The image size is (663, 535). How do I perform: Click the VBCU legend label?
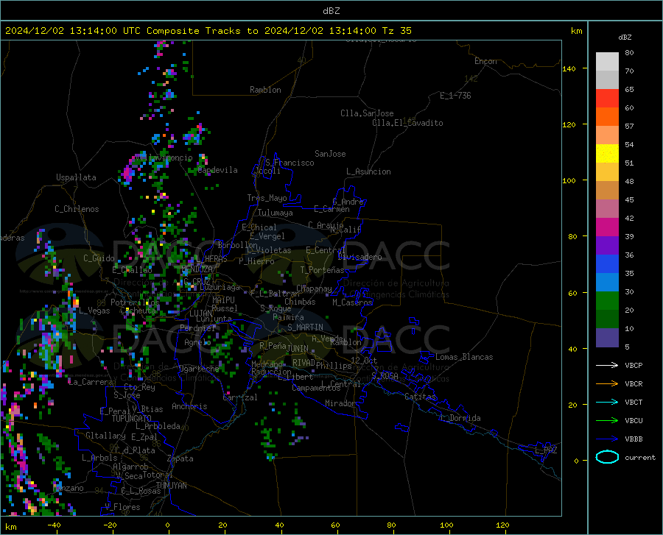click(634, 421)
